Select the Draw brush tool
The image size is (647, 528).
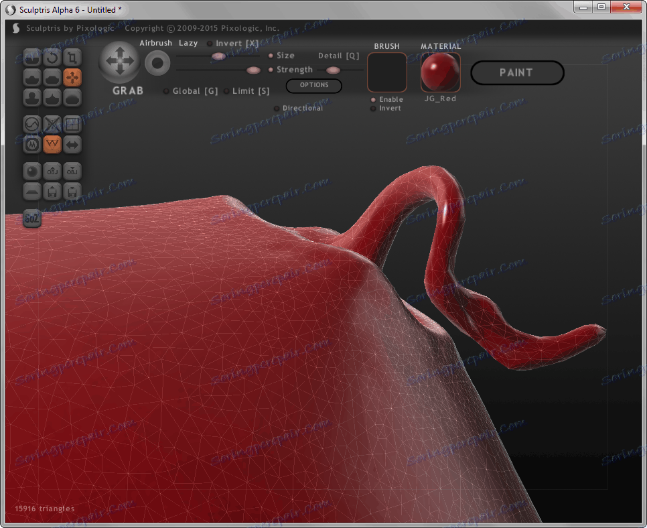33,78
